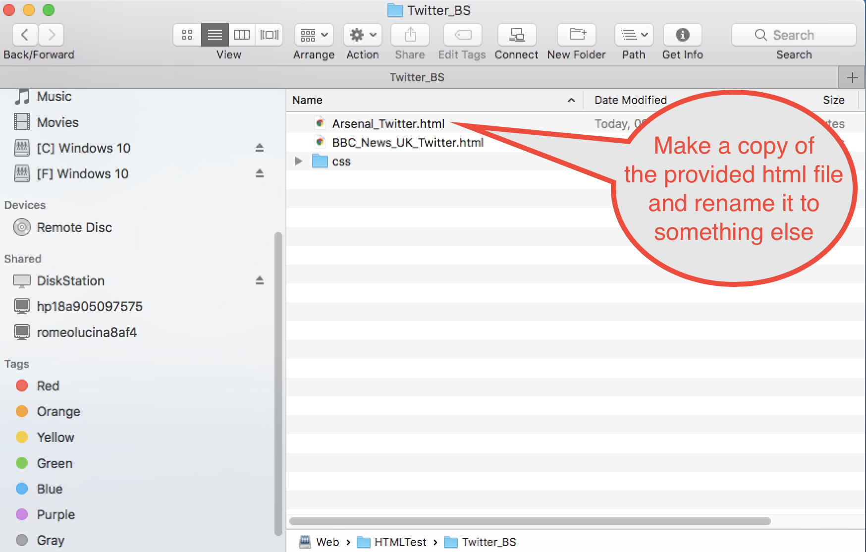Click the Devices section header
The width and height of the screenshot is (866, 552).
pyautogui.click(x=25, y=205)
